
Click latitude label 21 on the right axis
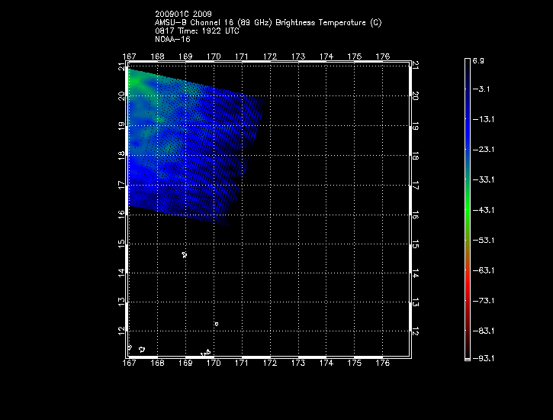pyautogui.click(x=416, y=66)
